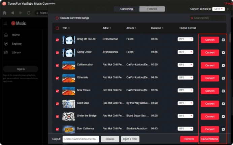Uncheck Can't Stop checkbox
The width and height of the screenshot is (233, 145).
point(57,104)
